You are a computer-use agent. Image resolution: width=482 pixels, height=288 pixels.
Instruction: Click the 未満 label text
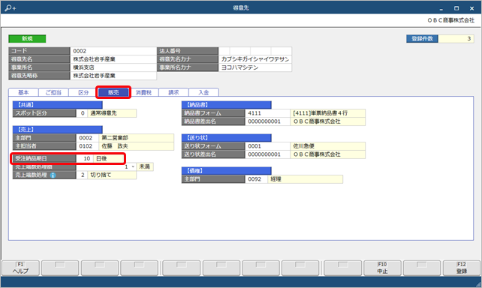point(144,166)
